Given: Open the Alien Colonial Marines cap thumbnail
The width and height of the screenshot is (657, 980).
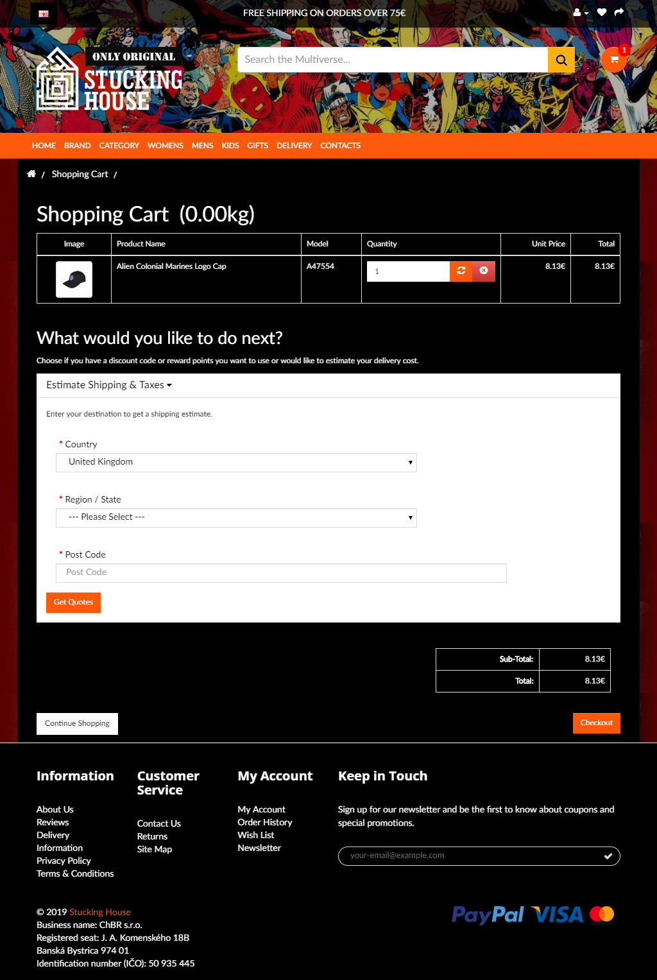Looking at the screenshot, I should pyautogui.click(x=74, y=279).
